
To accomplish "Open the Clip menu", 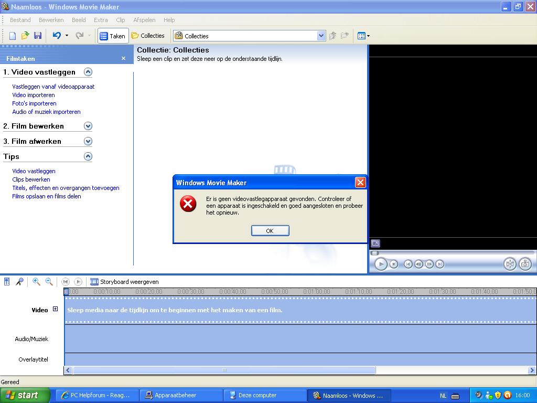I will (x=121, y=20).
